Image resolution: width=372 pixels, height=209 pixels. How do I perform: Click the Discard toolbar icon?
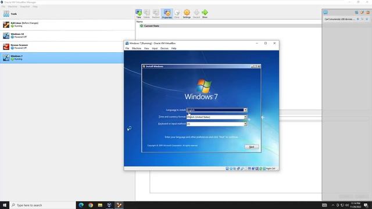[196, 14]
